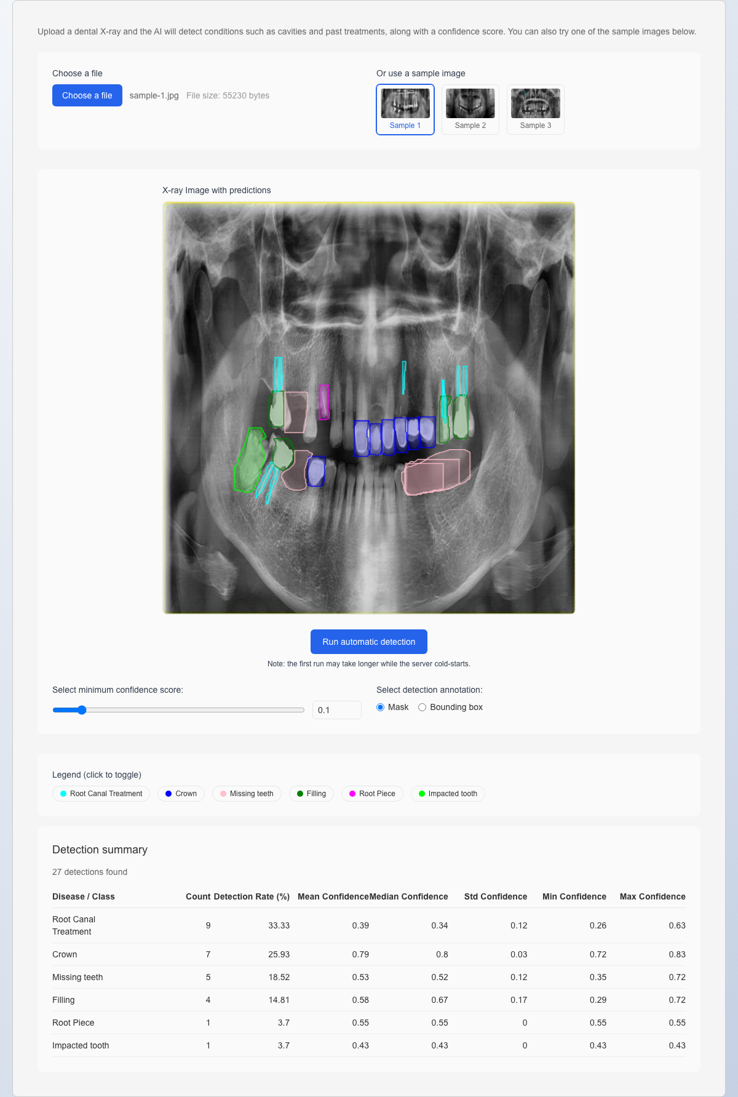Select the Sample 1 thumbnail

(405, 110)
